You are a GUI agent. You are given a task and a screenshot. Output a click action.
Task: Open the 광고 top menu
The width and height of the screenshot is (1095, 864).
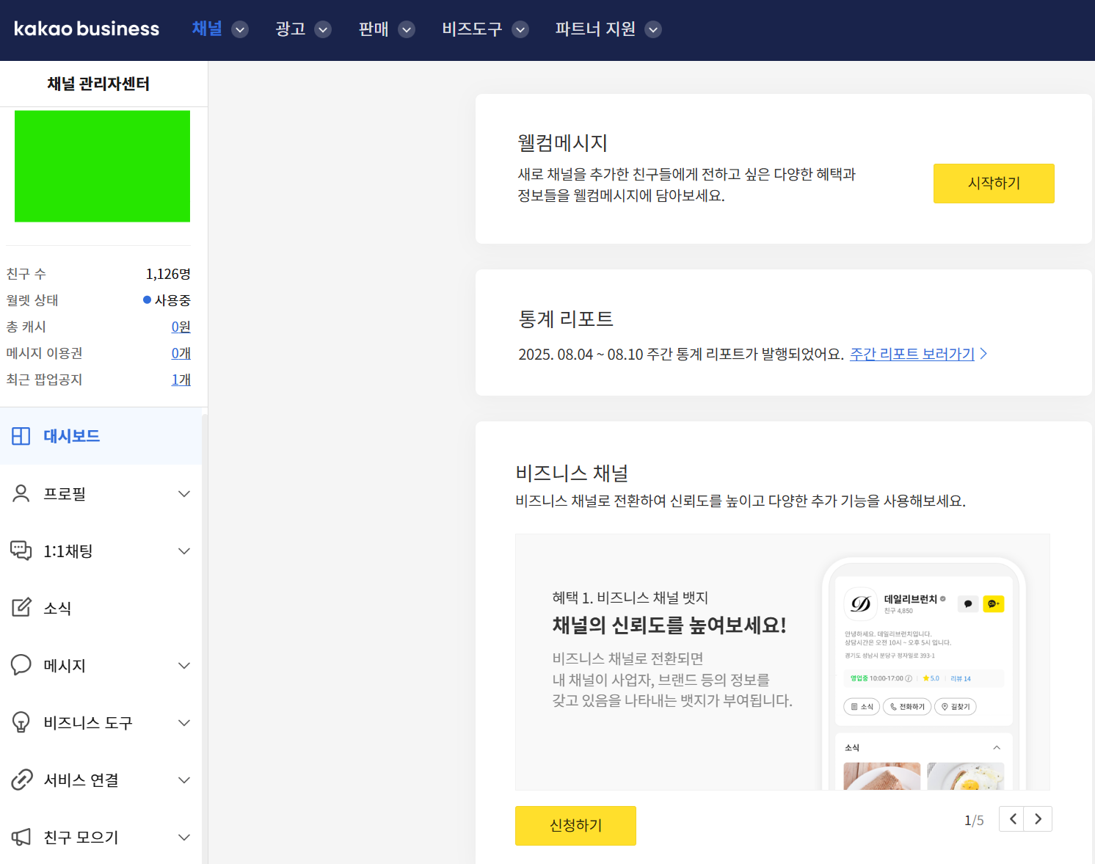pyautogui.click(x=291, y=29)
